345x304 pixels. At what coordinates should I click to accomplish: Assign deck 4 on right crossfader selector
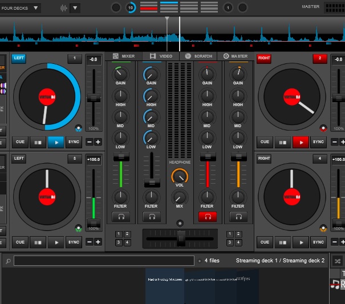point(238,242)
